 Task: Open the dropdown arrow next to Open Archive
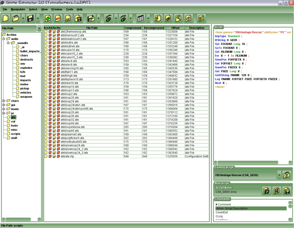pos(23,18)
